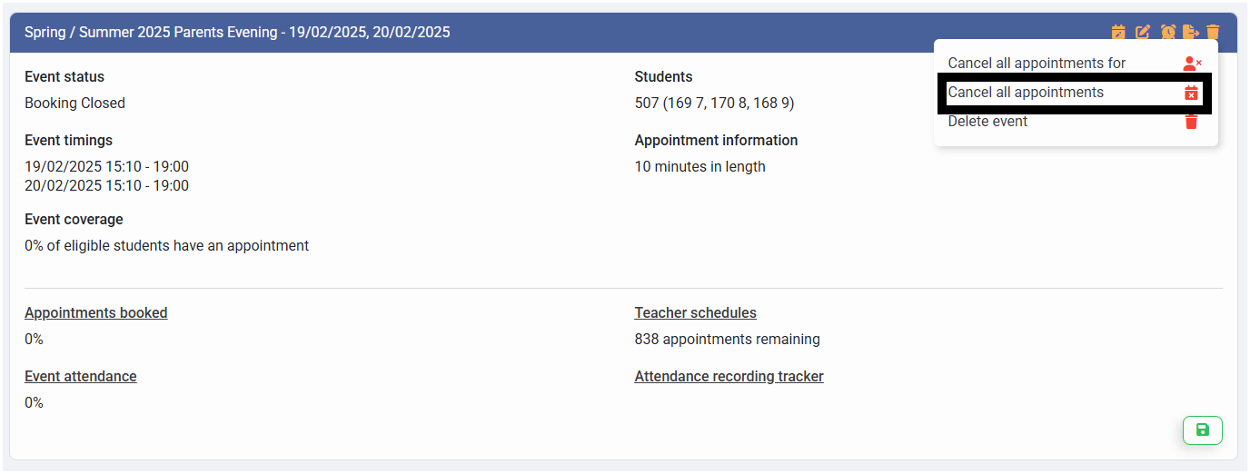Click the orange trash icon in the header
Screen dimensions: 1250x474
[x=1213, y=32]
